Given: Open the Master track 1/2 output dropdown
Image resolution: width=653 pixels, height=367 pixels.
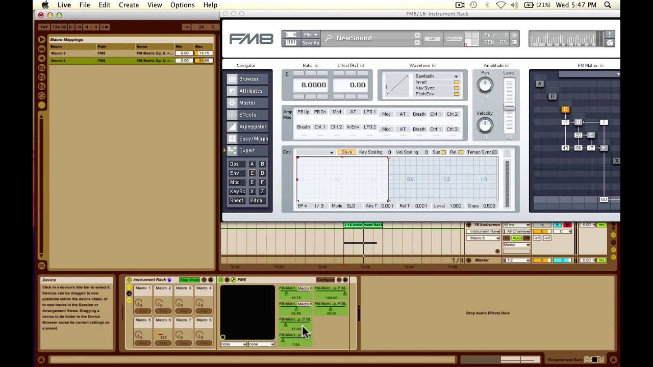Looking at the screenshot, I should pyautogui.click(x=516, y=260).
